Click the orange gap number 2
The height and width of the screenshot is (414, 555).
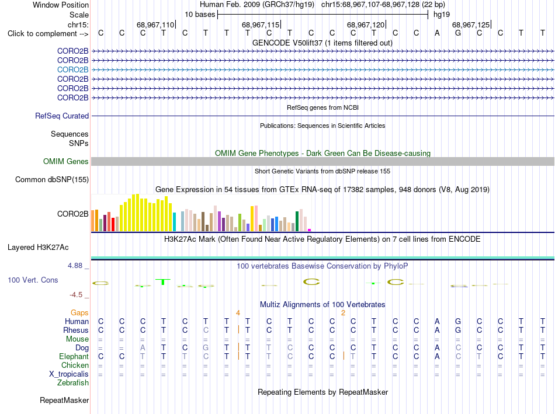click(x=343, y=313)
